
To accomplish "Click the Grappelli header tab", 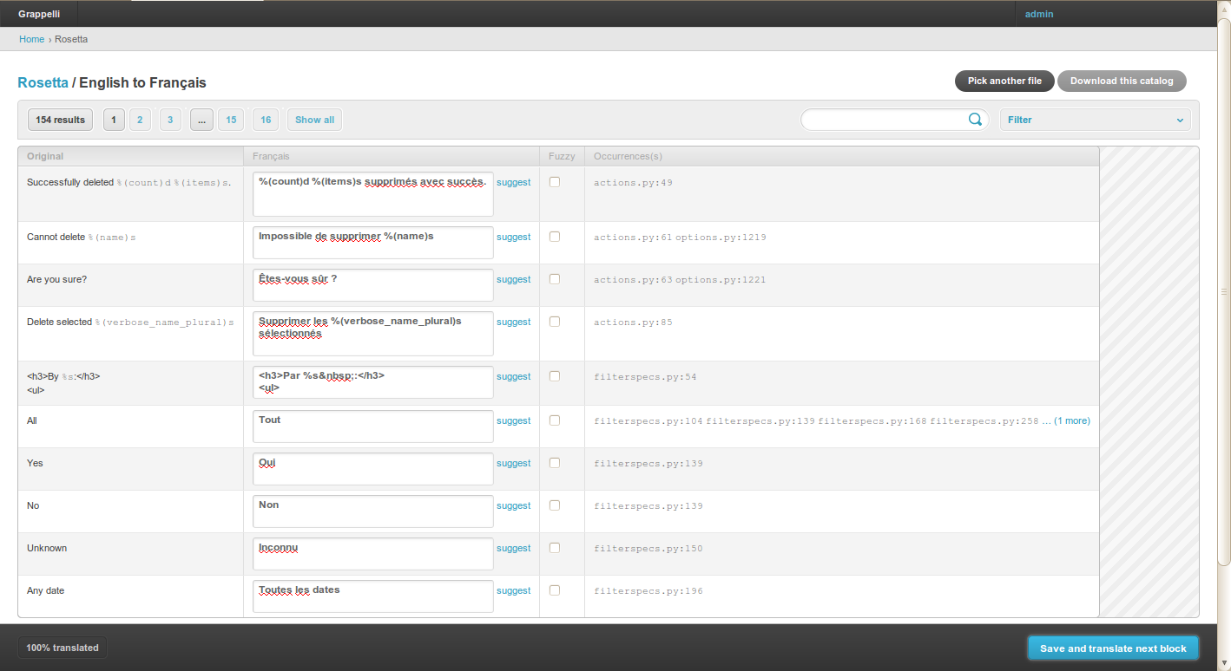I will click(39, 14).
